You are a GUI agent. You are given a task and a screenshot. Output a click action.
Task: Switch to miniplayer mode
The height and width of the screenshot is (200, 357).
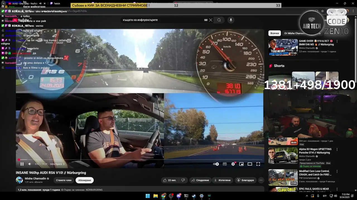pos(242,164)
